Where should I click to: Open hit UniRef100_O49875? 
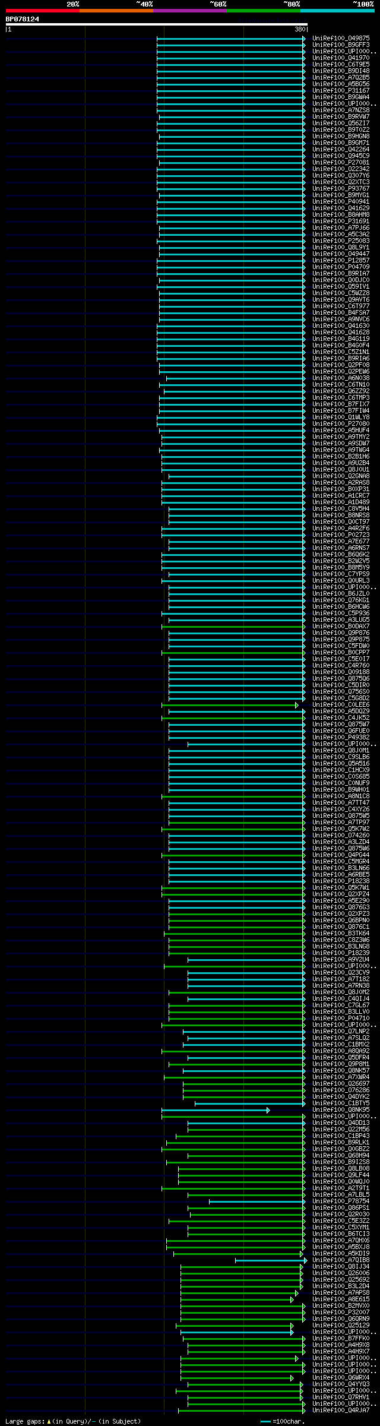tap(341, 38)
